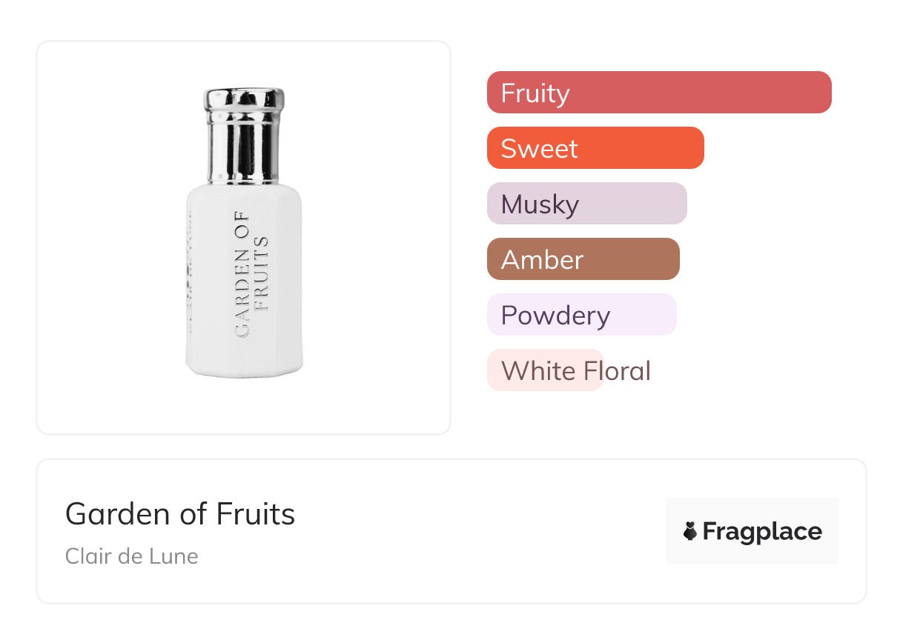Click the word "Musky" in the accords list
903x640 pixels.
click(x=540, y=204)
